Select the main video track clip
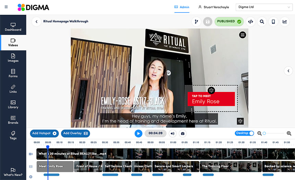Viewport: 295px width, 180px height. [x=165, y=154]
